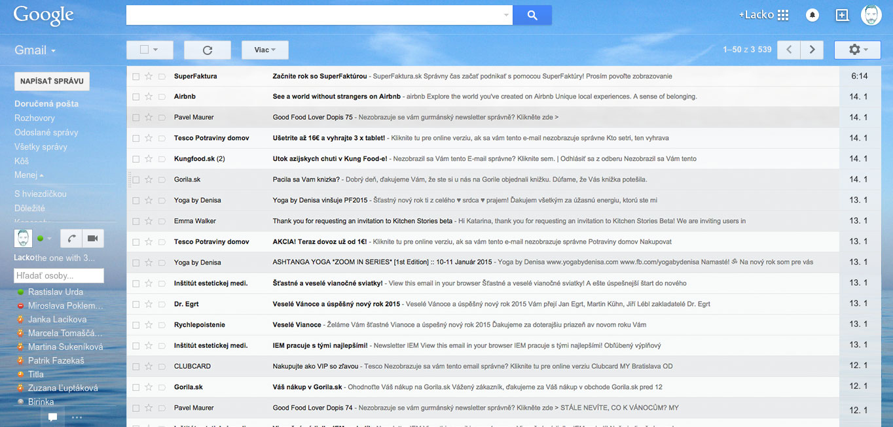
Task: Open Rozhovory label
Action: pos(35,118)
